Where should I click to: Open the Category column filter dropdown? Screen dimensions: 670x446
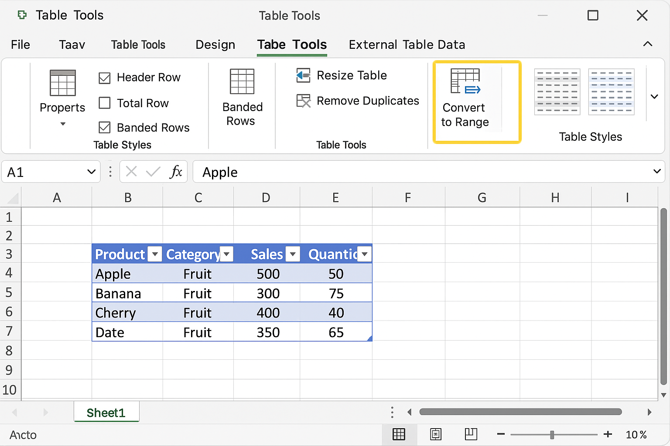click(226, 254)
